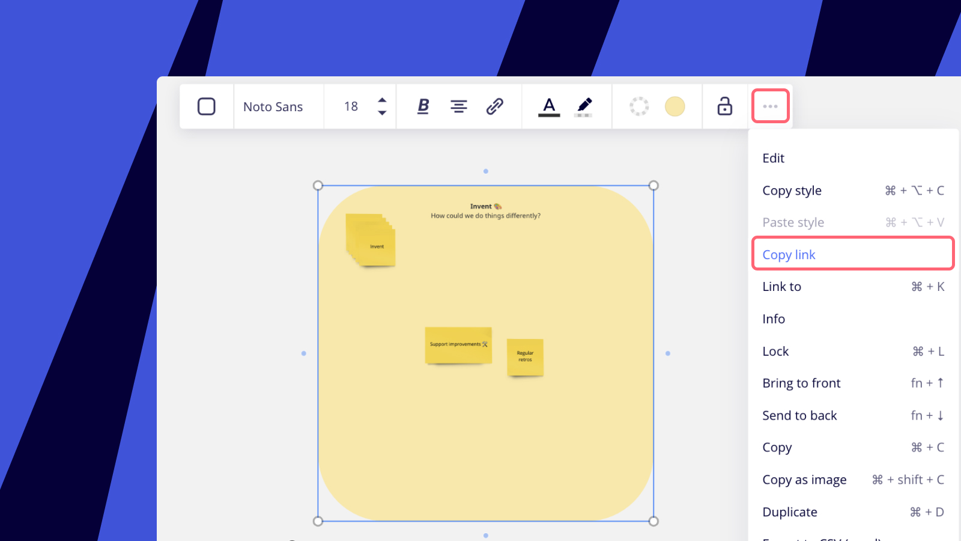Choose Duplicate from the context menu
The width and height of the screenshot is (961, 541).
point(790,512)
